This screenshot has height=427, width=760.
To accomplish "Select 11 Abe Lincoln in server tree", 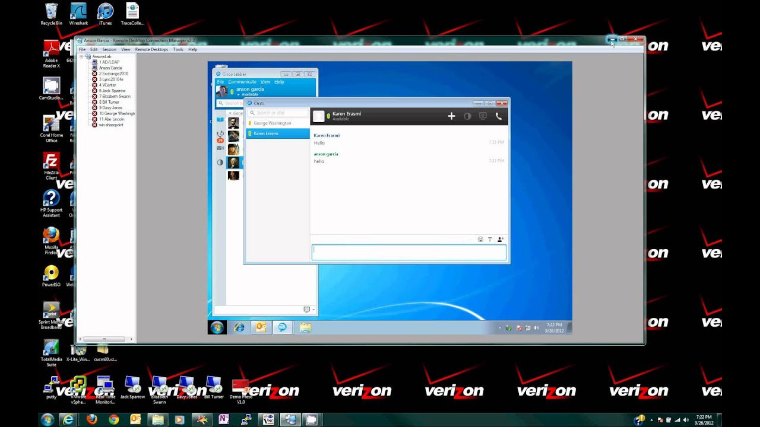I will (x=112, y=119).
